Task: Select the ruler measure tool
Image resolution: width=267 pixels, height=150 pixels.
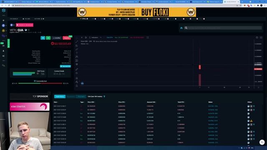Action: [x=77, y=70]
